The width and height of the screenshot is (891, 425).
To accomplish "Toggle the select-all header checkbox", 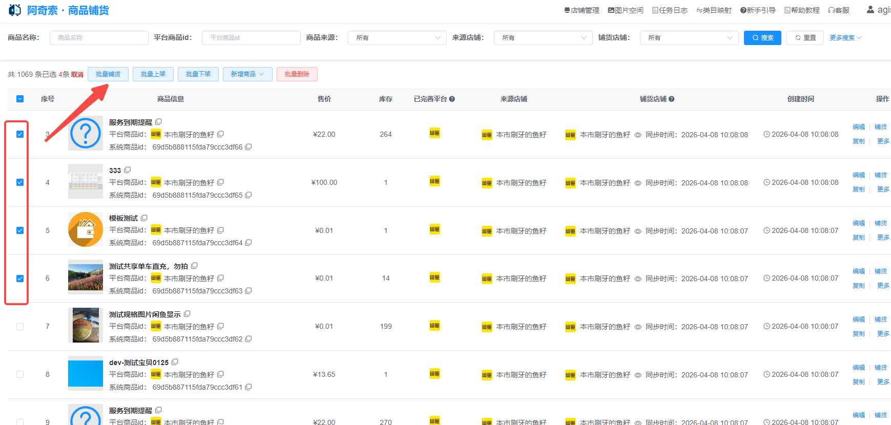I will (20, 99).
